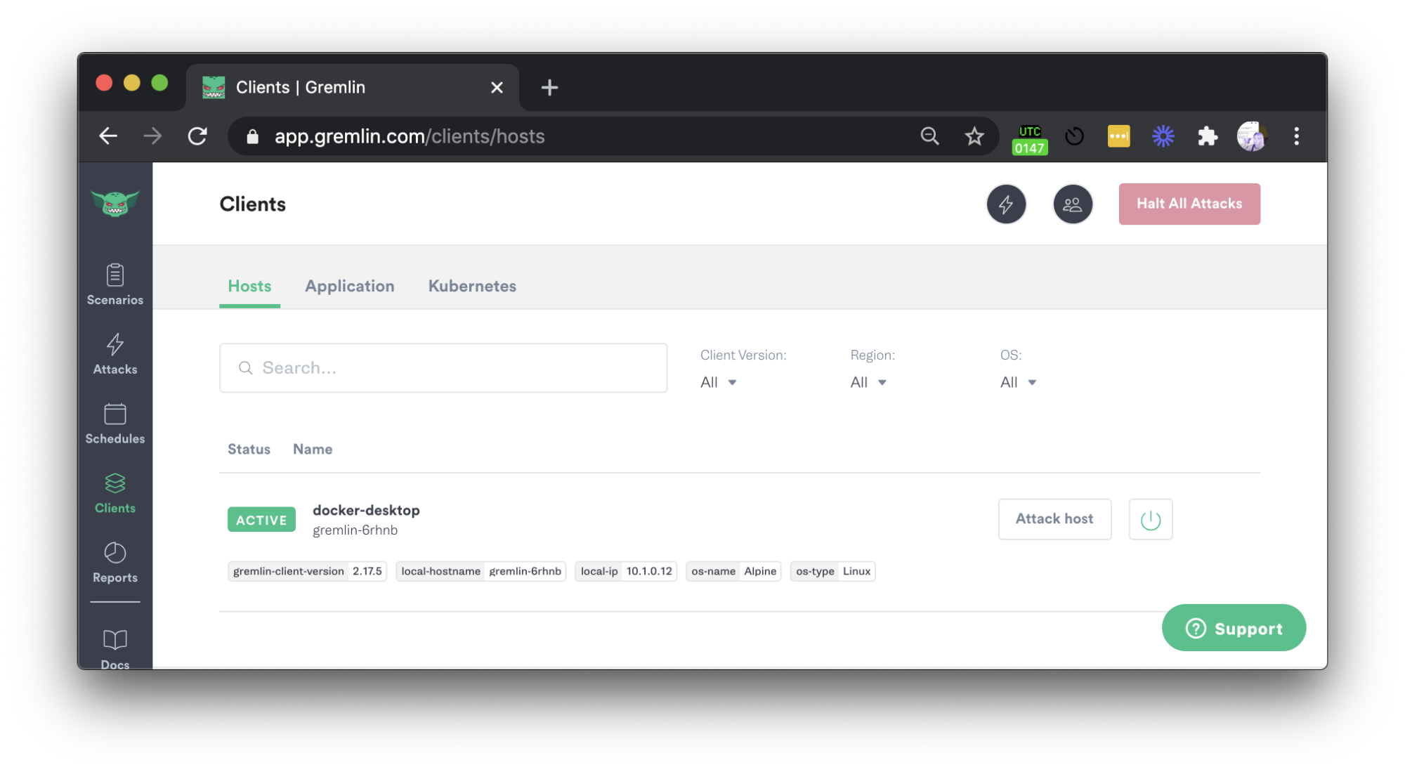This screenshot has width=1405, height=772.
Task: Click the team members icon in the header
Action: [x=1073, y=204]
